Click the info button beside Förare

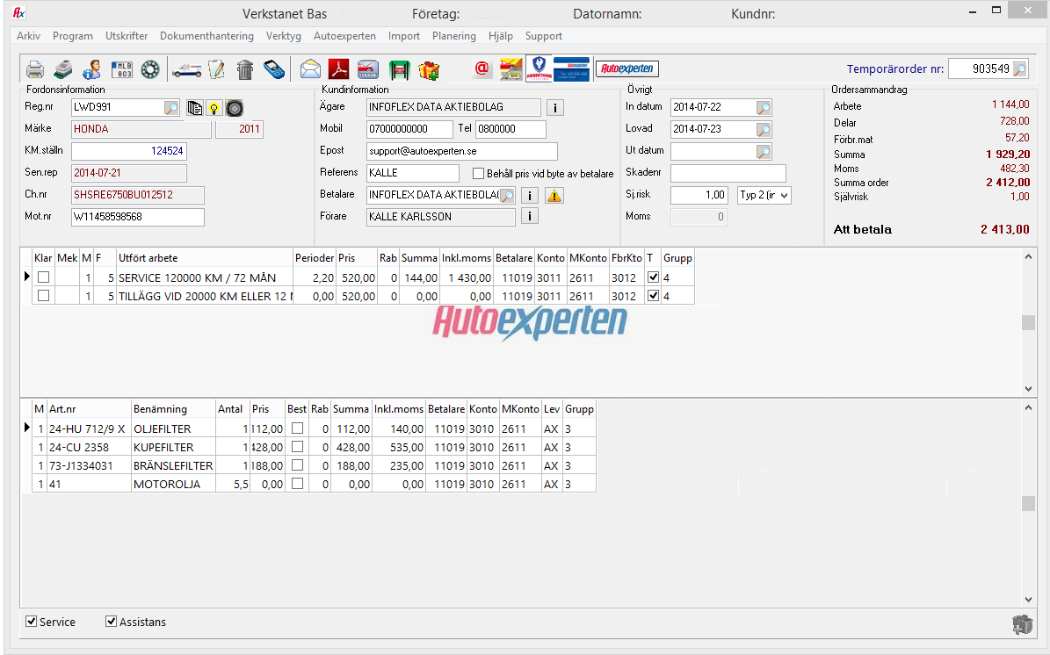pyautogui.click(x=530, y=216)
